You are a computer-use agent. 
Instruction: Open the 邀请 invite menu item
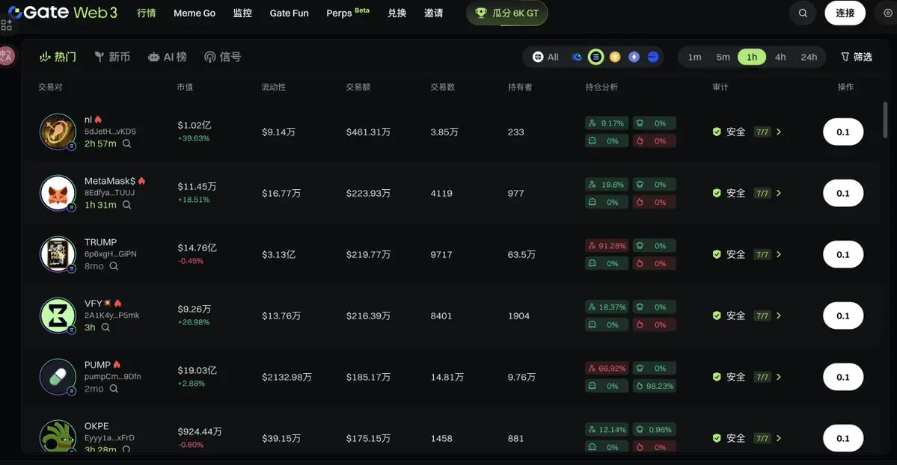434,13
